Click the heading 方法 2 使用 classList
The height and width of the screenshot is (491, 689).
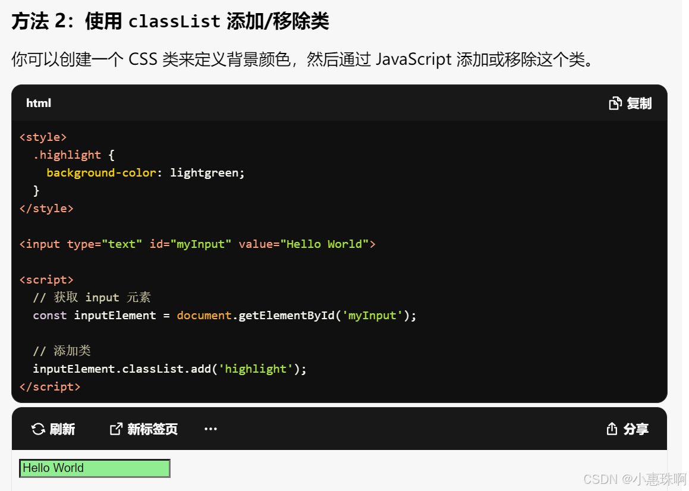coord(170,21)
